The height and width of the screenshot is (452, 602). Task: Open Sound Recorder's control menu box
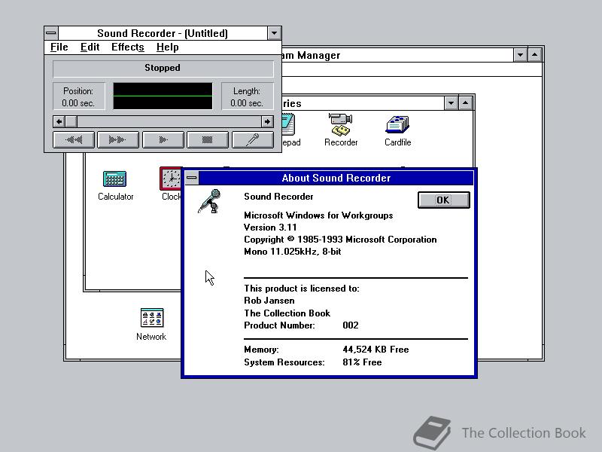point(51,33)
